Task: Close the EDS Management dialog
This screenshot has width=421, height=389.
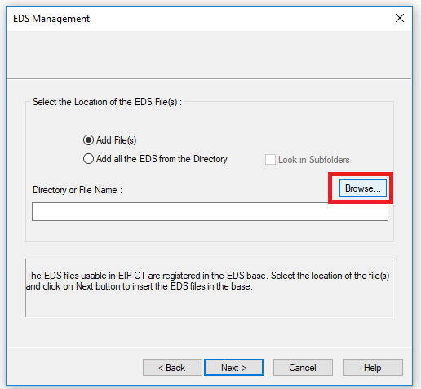Action: pos(400,18)
